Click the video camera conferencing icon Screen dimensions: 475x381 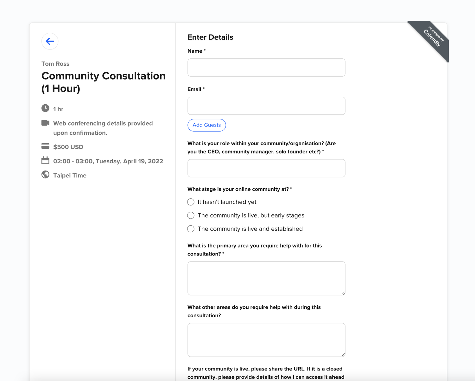[45, 123]
